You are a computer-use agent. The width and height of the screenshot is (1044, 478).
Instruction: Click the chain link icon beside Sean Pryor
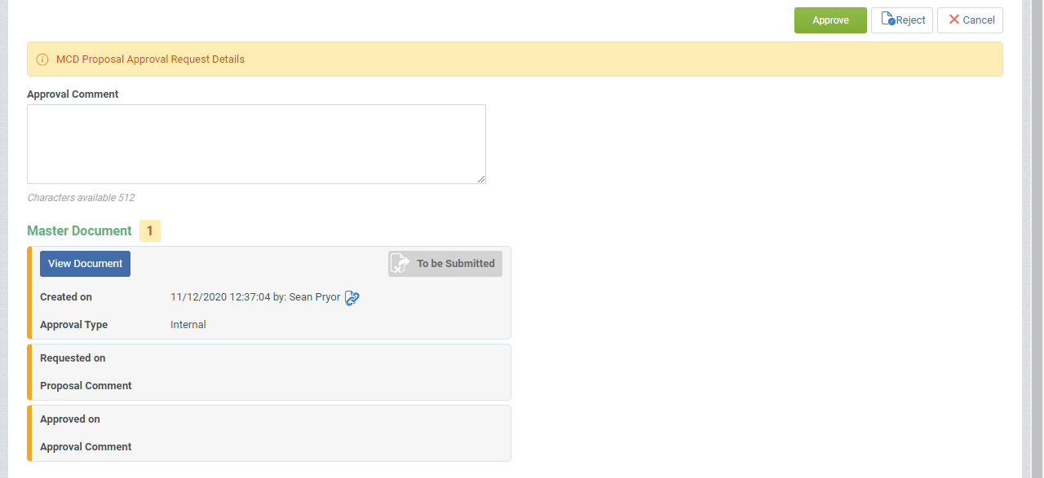click(x=352, y=298)
